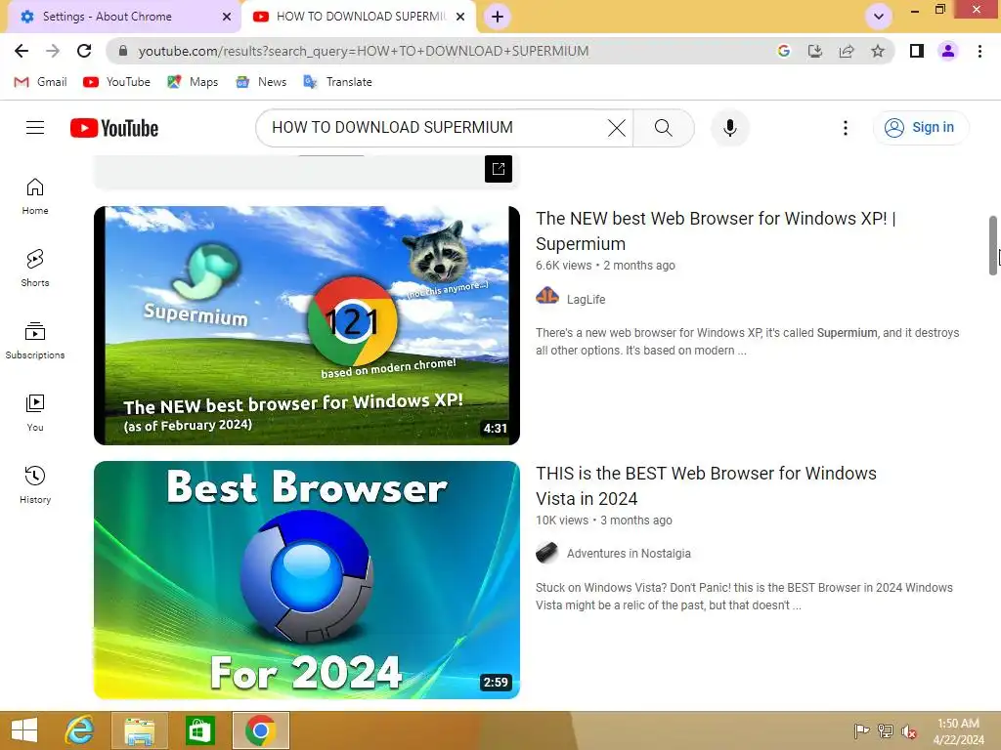This screenshot has width=1001, height=750.
Task: Go to Home in YouTube sidebar
Action: coord(35,196)
